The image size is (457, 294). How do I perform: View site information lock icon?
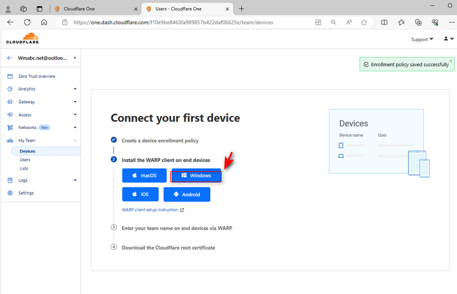(65, 22)
